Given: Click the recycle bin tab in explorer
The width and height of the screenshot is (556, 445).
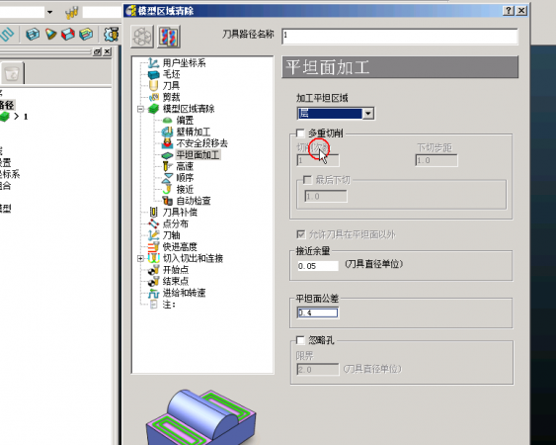Looking at the screenshot, I should [12, 73].
